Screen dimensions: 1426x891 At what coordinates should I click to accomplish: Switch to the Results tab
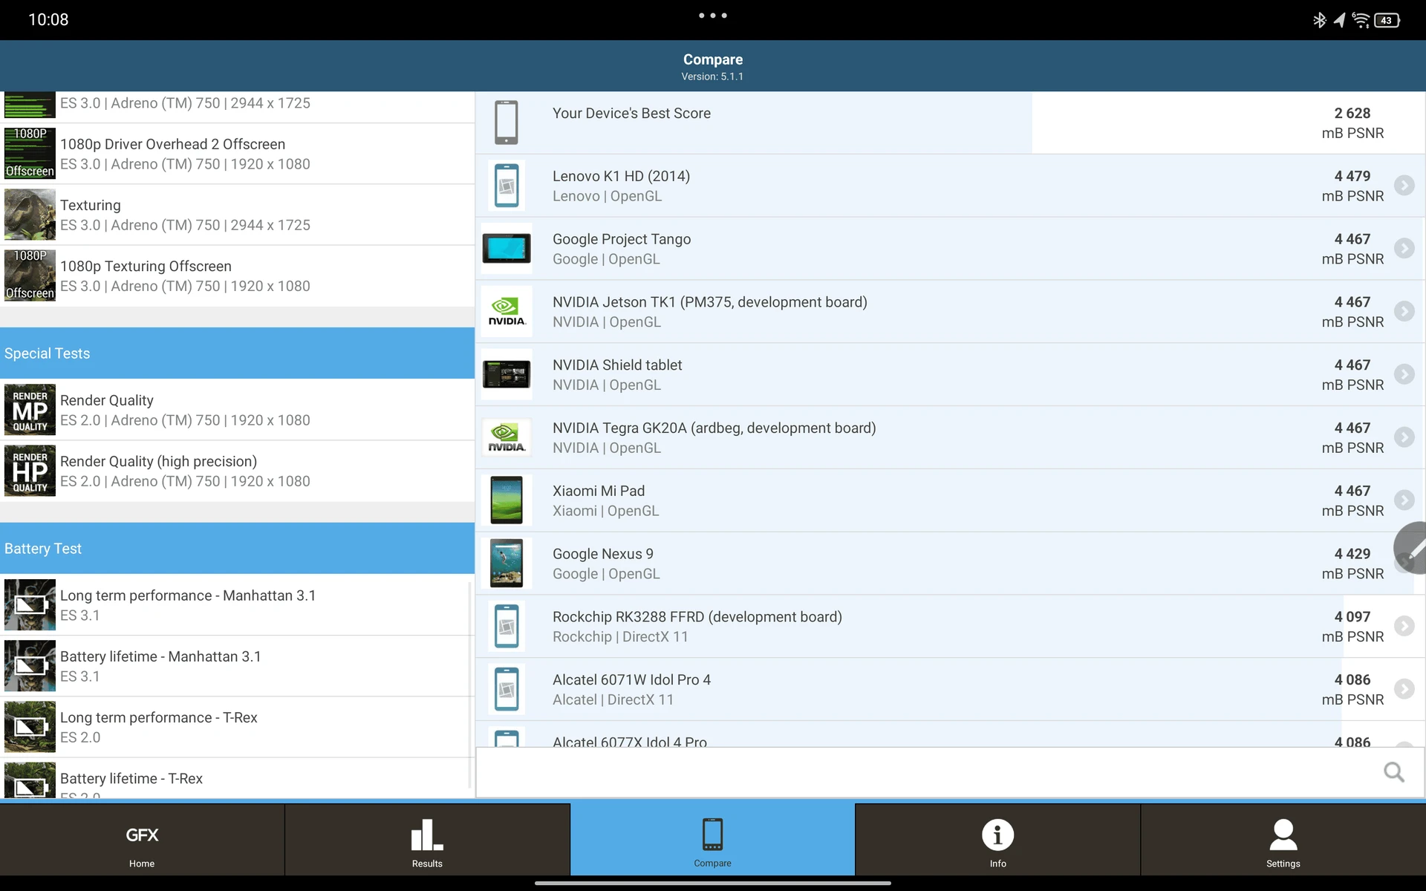(x=427, y=840)
